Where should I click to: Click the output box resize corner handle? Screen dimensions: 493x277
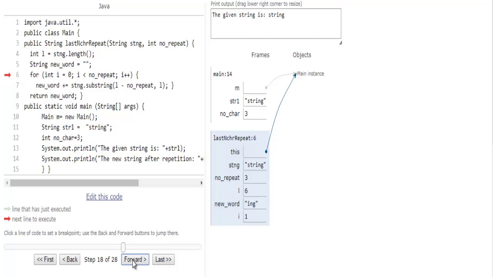tap(340, 43)
